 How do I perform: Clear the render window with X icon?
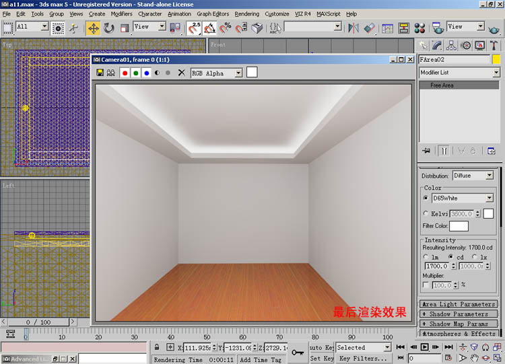click(x=181, y=73)
